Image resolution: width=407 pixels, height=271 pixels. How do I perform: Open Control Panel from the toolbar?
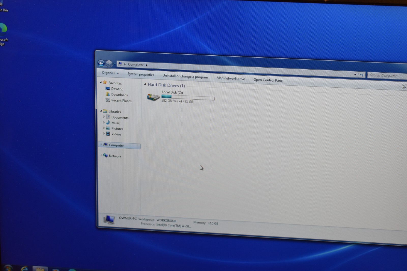click(268, 80)
